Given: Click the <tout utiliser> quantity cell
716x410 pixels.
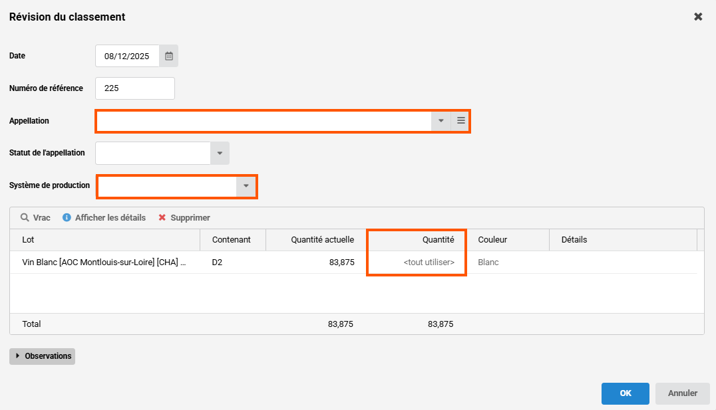Looking at the screenshot, I should [417, 262].
